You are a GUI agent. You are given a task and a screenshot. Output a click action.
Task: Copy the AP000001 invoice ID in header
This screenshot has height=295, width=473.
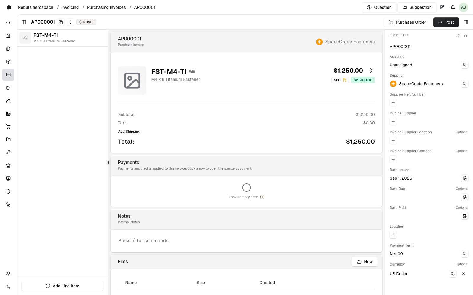tap(61, 22)
